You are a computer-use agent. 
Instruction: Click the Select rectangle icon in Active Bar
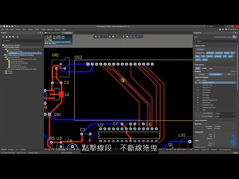tap(106, 37)
